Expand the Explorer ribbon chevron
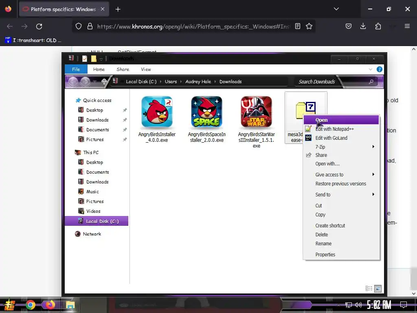The image size is (417, 313). pos(371,69)
